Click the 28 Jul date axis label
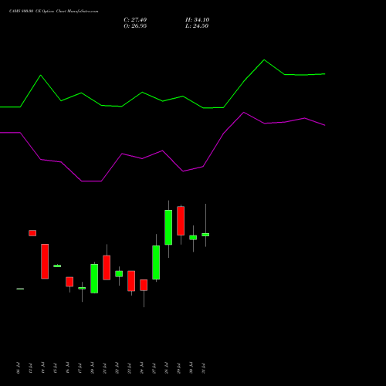 coord(166,368)
